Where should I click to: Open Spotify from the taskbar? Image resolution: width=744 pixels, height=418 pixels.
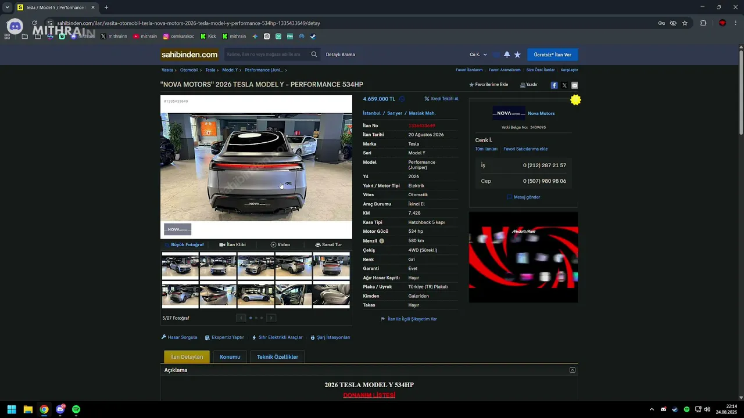click(76, 409)
